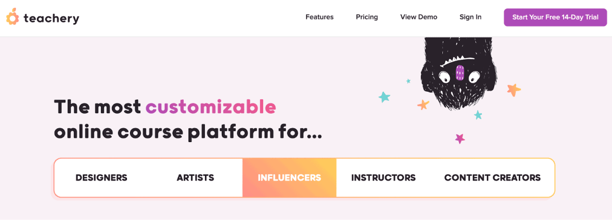
Task: Open the View Demo link
Action: point(419,17)
